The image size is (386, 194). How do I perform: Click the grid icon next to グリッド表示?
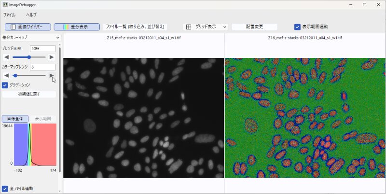(x=189, y=27)
